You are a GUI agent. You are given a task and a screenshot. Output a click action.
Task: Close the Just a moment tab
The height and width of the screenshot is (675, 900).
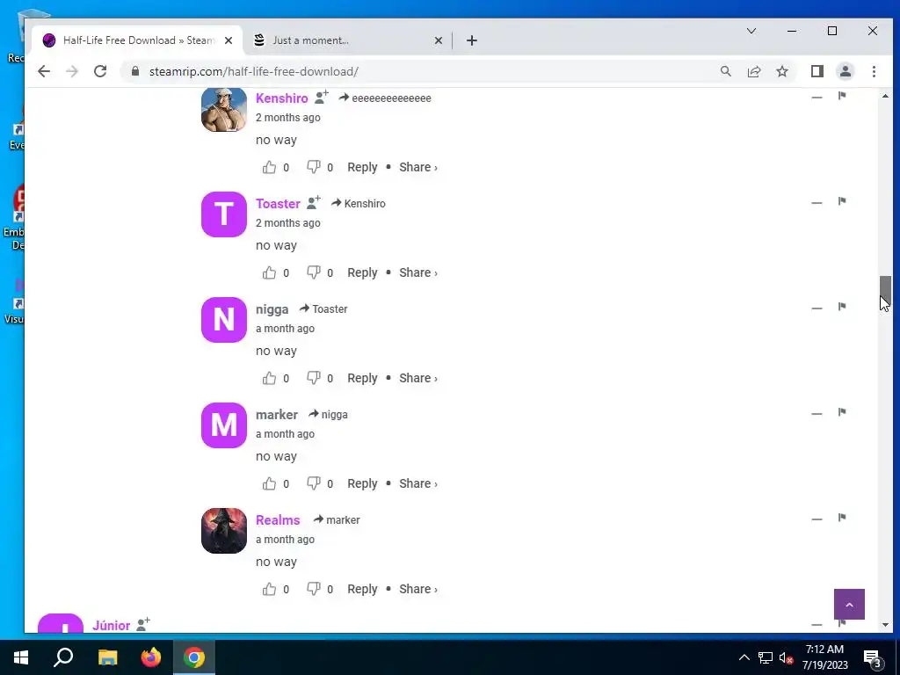[x=438, y=40]
